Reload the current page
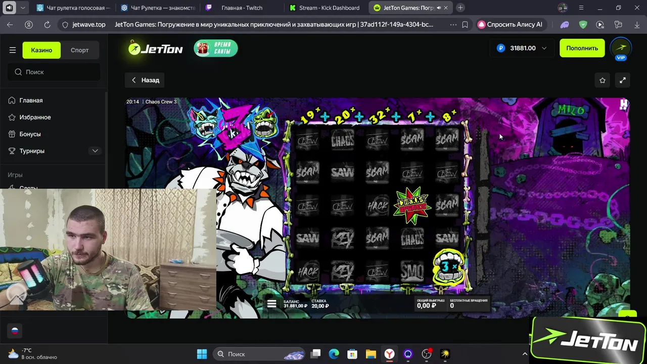The image size is (647, 364). [47, 24]
